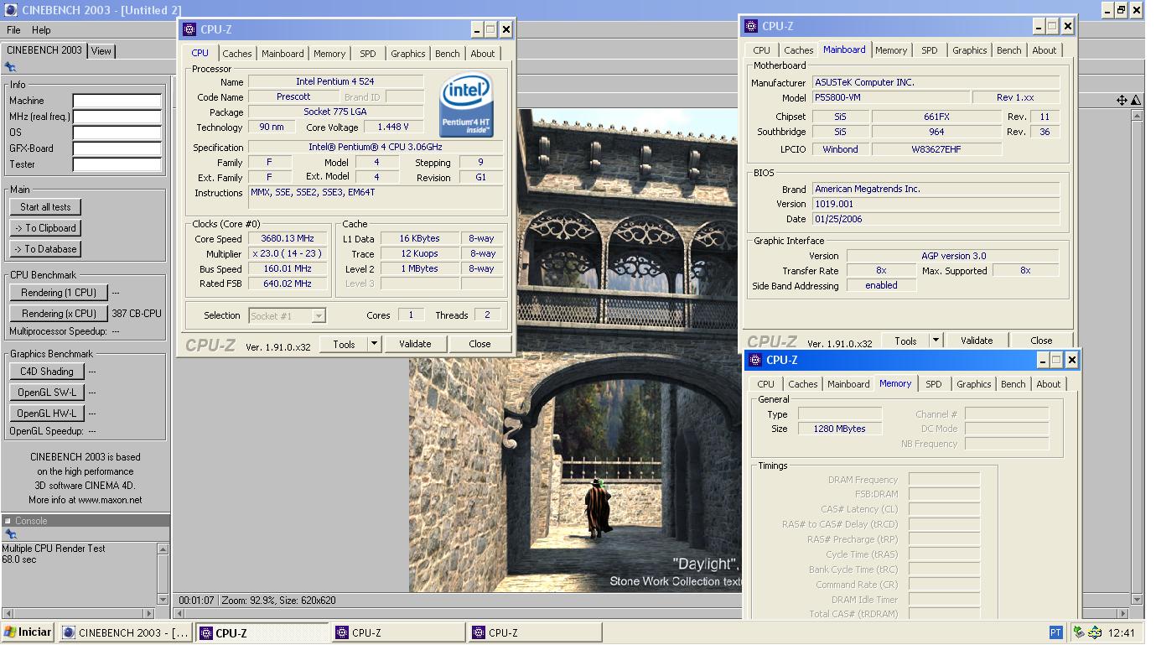Switch to CPU tab in Mainboard CPU-Z window
The height and width of the screenshot is (645, 1156).
click(x=761, y=50)
